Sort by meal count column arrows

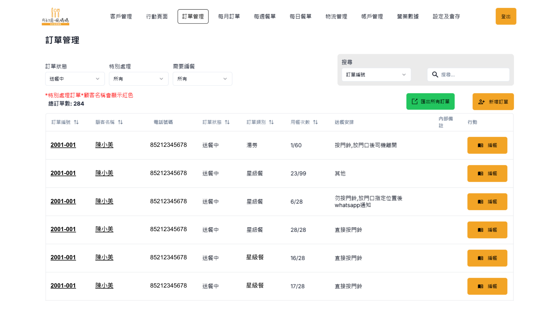315,122
